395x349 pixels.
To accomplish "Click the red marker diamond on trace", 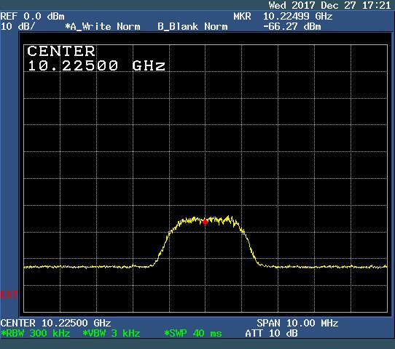I will click(x=205, y=222).
